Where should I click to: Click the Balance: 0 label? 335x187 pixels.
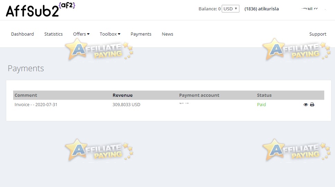(x=210, y=9)
